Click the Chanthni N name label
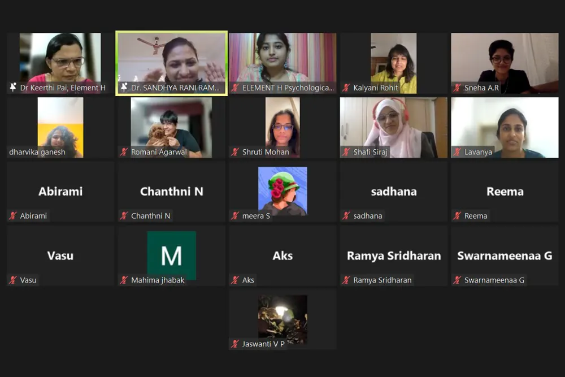Viewport: 565px width, 377px height. click(151, 216)
